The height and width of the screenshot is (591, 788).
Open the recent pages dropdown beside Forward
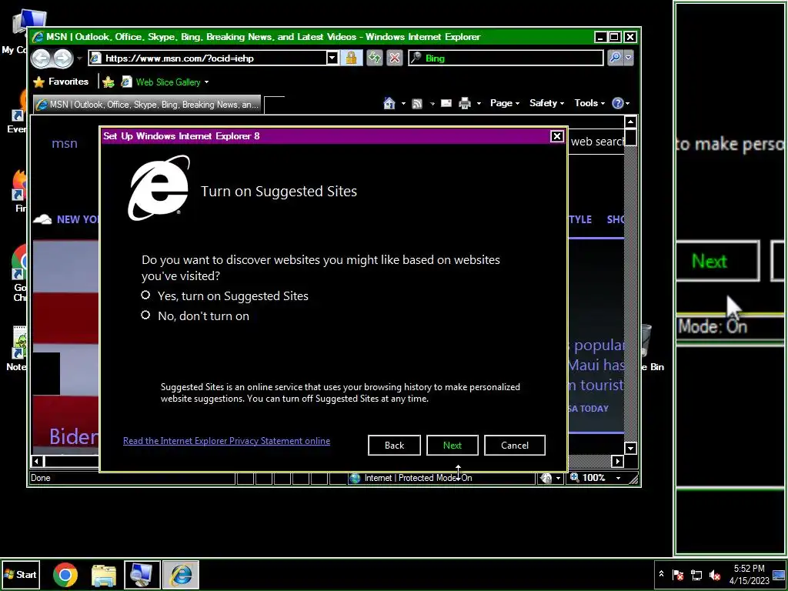[79, 58]
